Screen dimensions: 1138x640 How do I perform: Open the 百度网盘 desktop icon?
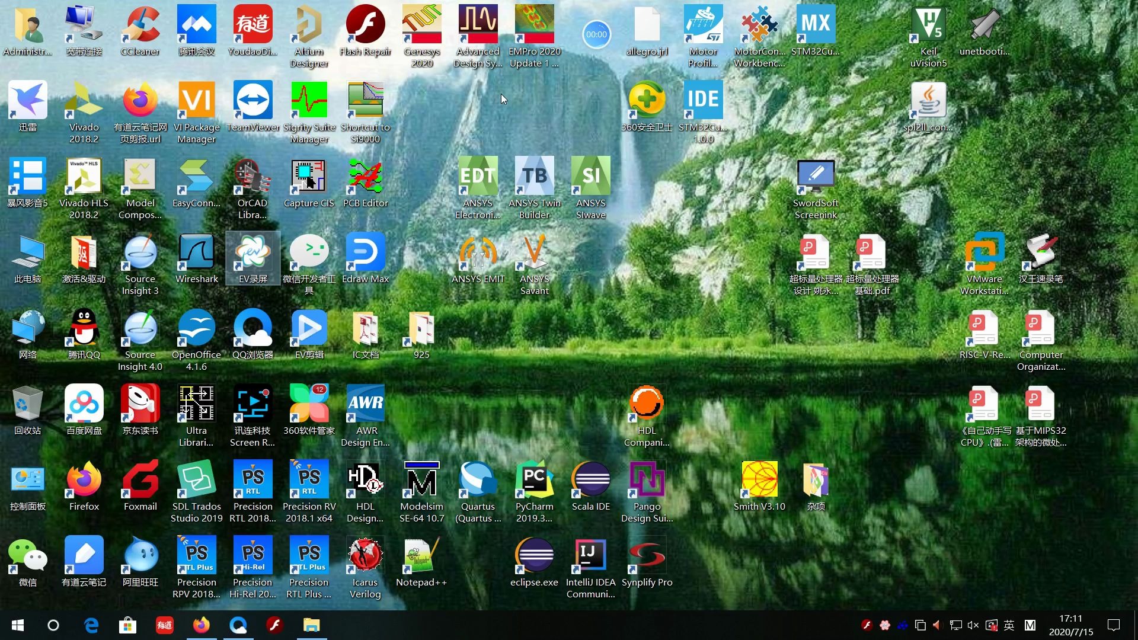click(84, 410)
